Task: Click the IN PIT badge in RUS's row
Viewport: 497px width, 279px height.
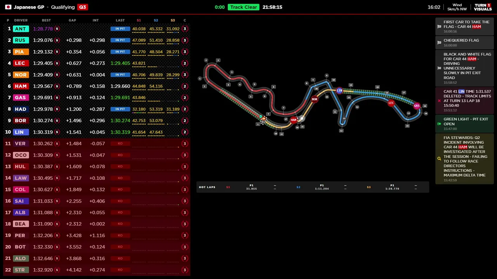Action: coord(120,40)
